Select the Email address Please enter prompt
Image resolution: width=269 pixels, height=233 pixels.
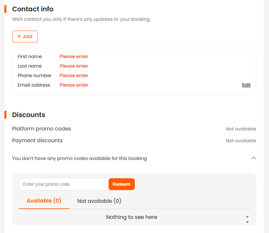74,85
